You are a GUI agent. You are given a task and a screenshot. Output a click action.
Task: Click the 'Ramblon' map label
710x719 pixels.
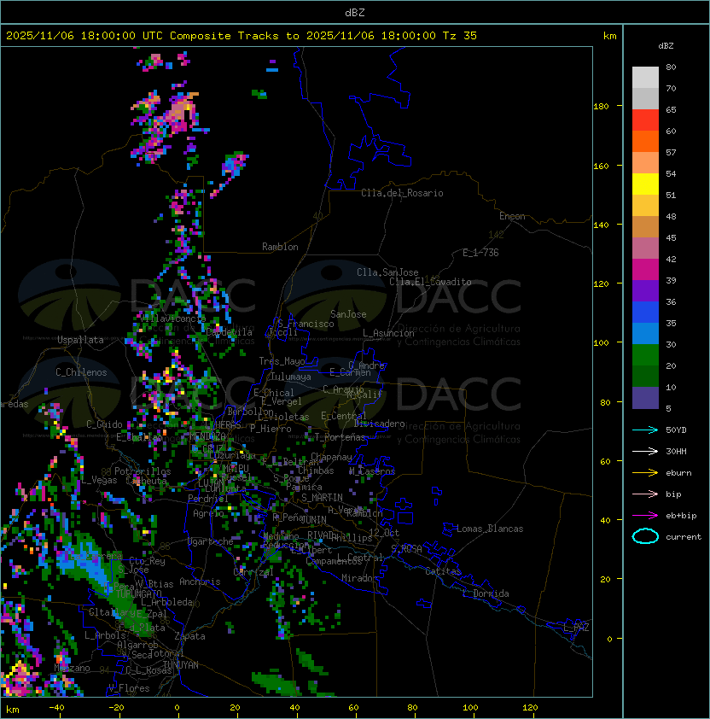280,247
